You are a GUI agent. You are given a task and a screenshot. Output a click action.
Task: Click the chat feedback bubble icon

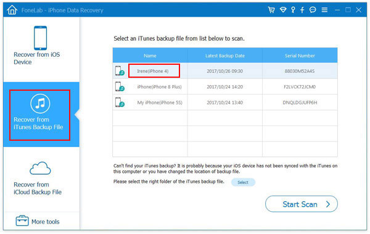coord(313,10)
